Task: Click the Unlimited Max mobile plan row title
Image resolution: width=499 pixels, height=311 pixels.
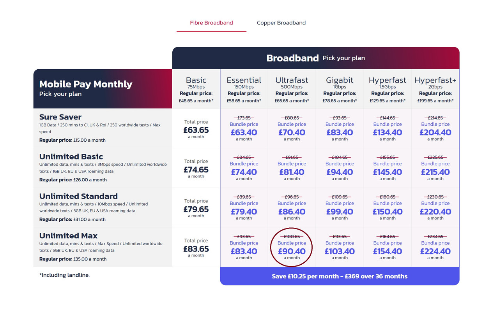Action: click(68, 235)
